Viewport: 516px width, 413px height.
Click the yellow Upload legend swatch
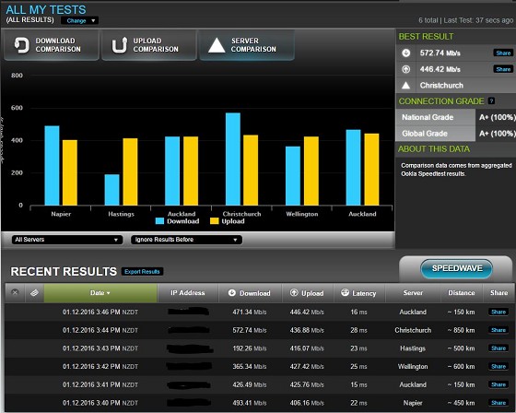(x=214, y=221)
